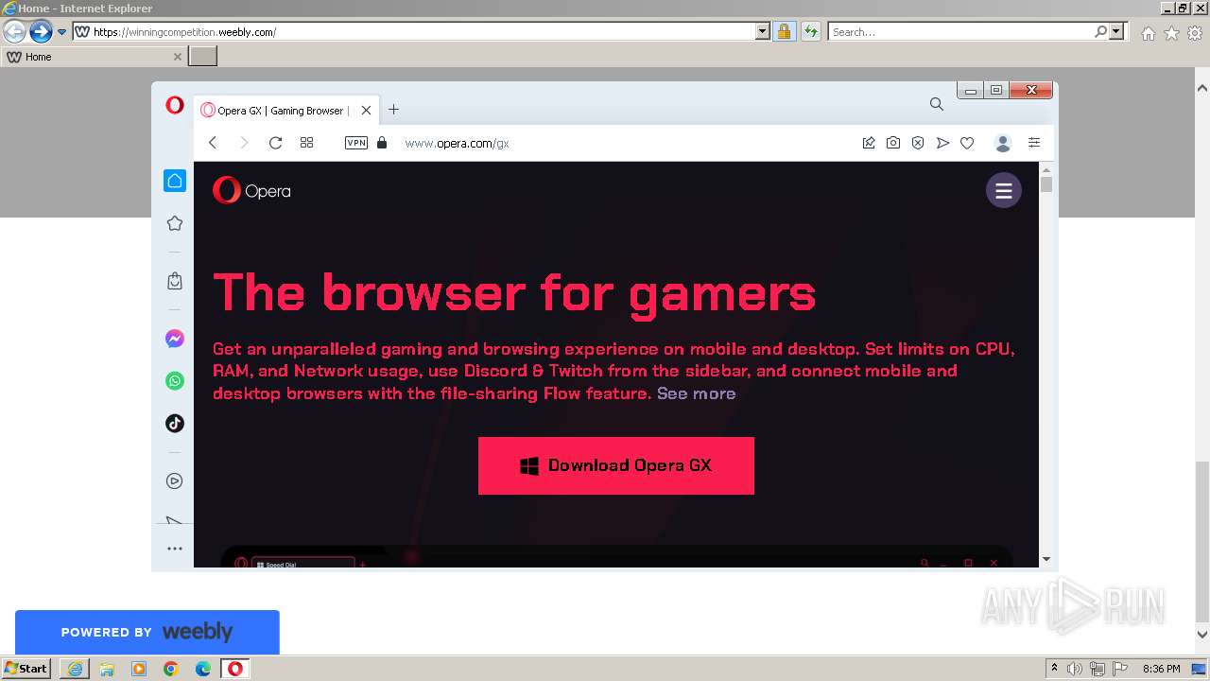
Task: Open the sidebar three-dots more menu
Action: click(x=175, y=549)
